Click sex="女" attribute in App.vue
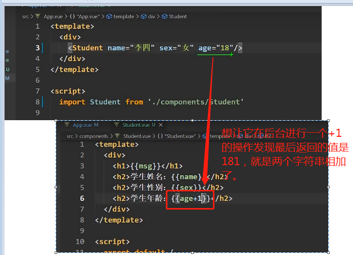 [x=176, y=48]
